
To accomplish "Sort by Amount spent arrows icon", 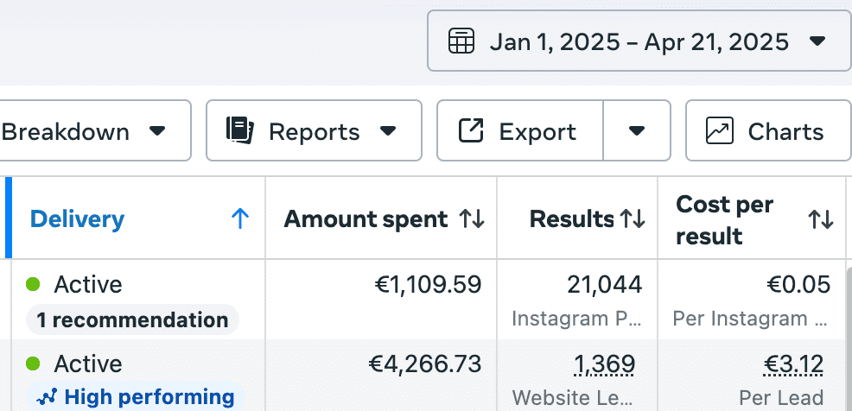I will [x=472, y=219].
